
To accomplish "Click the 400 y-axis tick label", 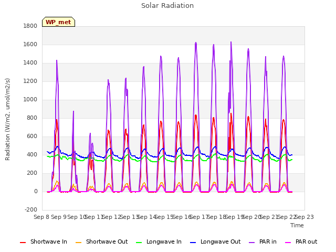I will point(32,154).
